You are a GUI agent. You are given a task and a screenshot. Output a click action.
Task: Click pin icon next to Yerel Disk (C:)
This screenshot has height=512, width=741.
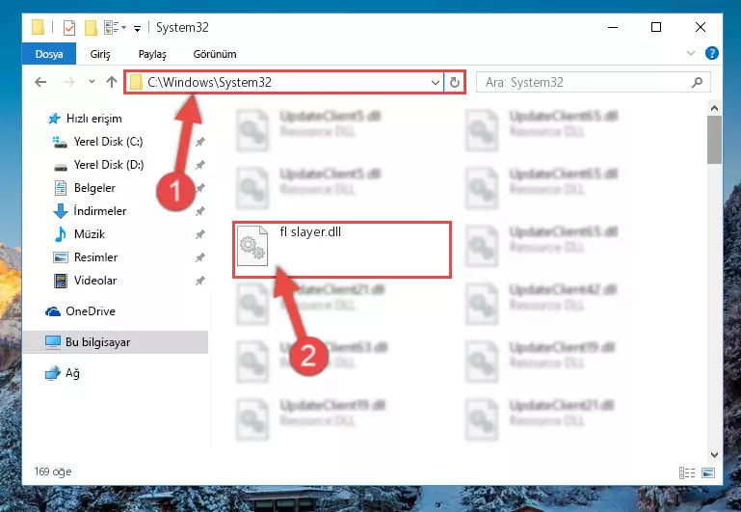(x=199, y=142)
